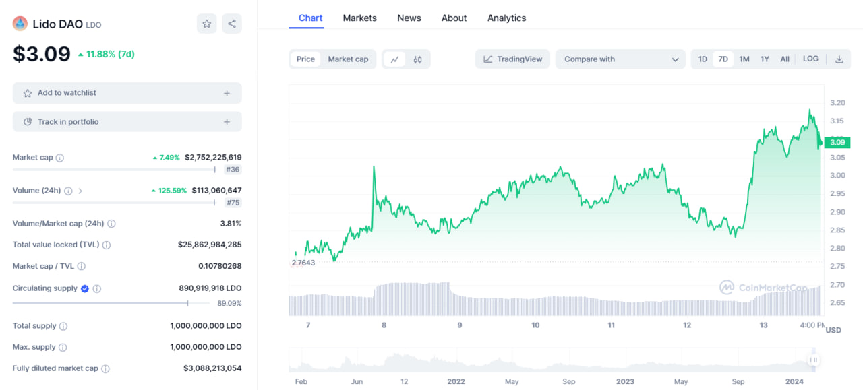Click the star favorite icon
The width and height of the screenshot is (863, 390).
[x=207, y=24]
